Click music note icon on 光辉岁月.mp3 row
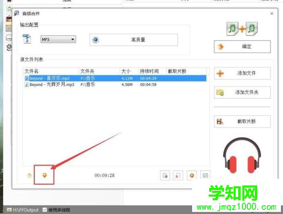Viewport: 283px width, 214px height. pyautogui.click(x=27, y=84)
